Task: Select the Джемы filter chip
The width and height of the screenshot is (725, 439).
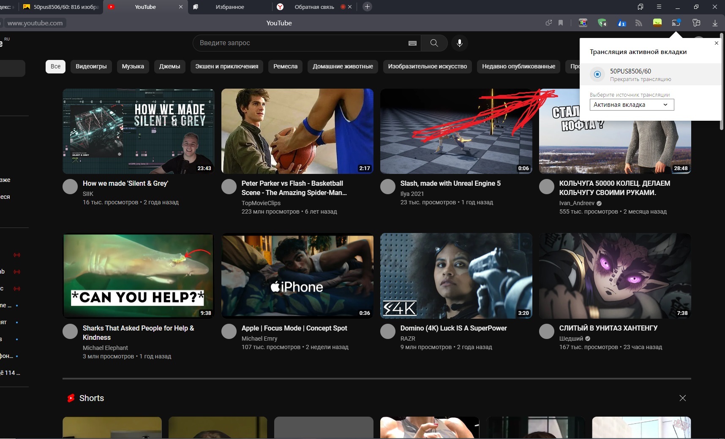Action: pos(169,66)
